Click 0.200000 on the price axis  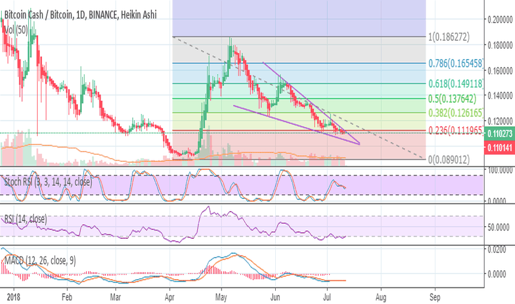tap(500, 20)
